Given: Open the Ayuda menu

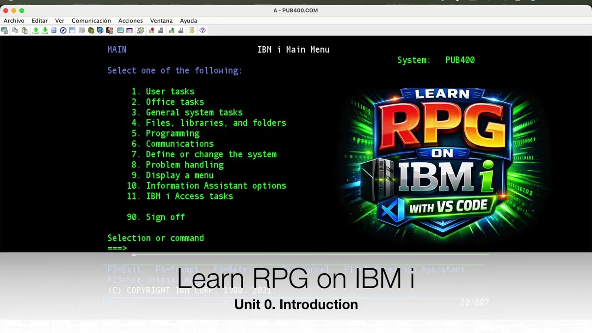Looking at the screenshot, I should tap(188, 21).
